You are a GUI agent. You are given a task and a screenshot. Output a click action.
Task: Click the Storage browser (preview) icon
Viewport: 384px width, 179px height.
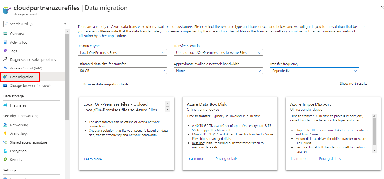click(5, 85)
